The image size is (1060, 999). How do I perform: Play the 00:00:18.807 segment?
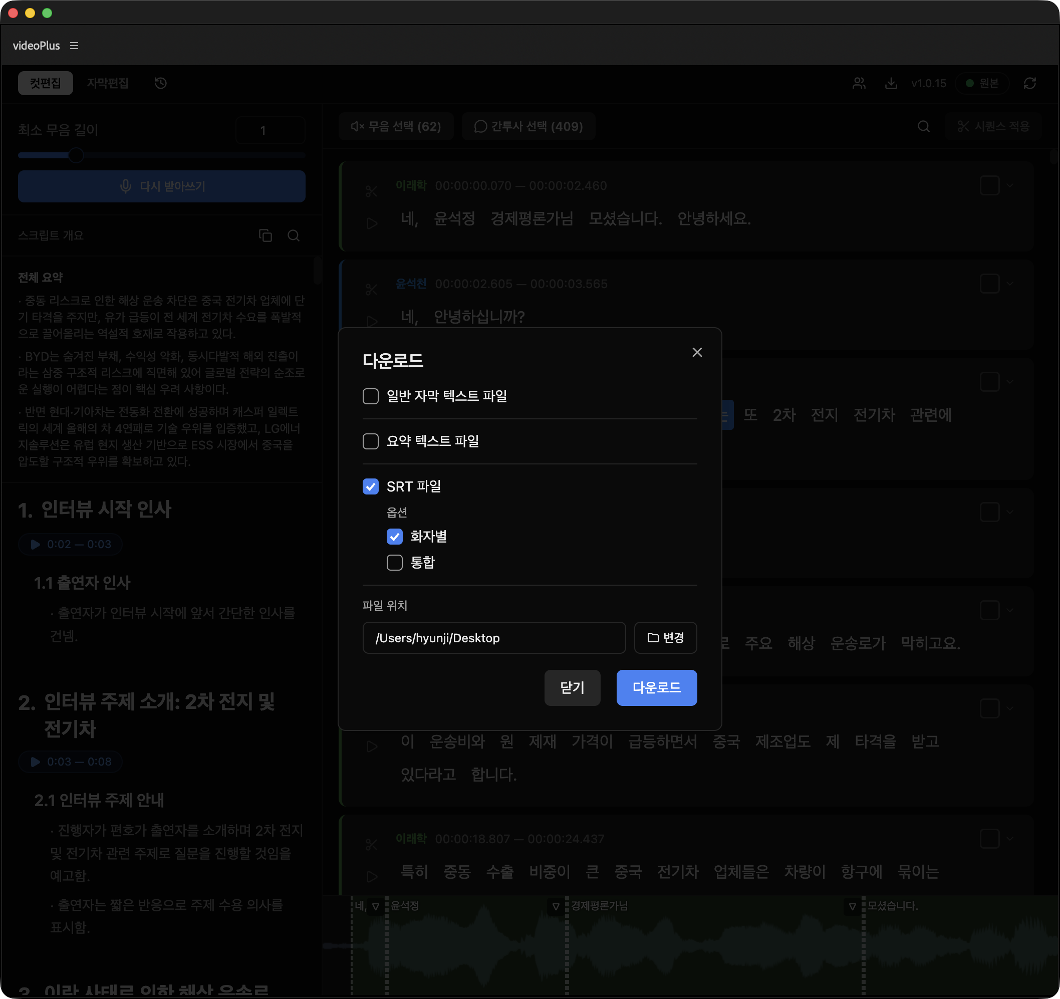coord(372,876)
